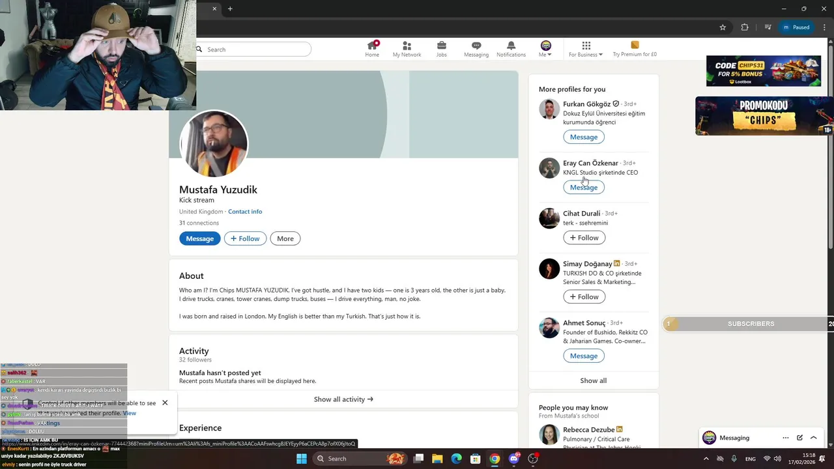This screenshot has height=469, width=834.
Task: Switch to Chrome on taskbar
Action: pos(495,459)
